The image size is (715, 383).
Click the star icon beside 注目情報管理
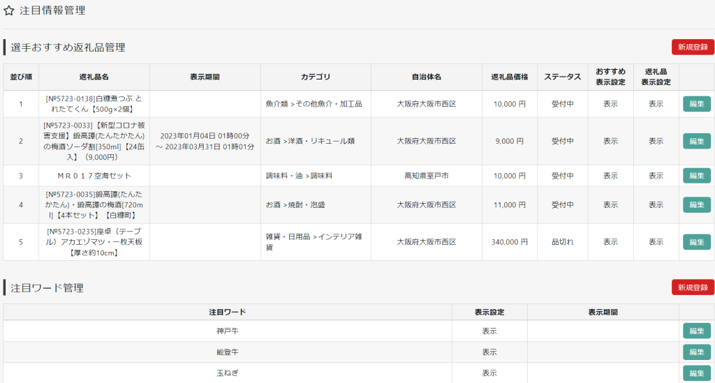click(x=9, y=10)
